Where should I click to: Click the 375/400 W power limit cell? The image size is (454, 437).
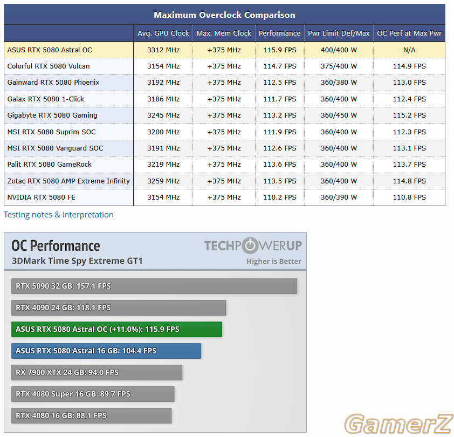tap(339, 66)
